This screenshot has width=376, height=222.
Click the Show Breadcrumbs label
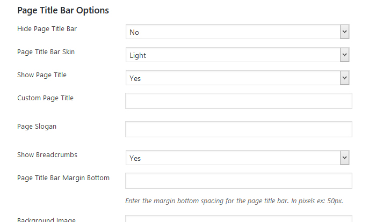(x=47, y=155)
